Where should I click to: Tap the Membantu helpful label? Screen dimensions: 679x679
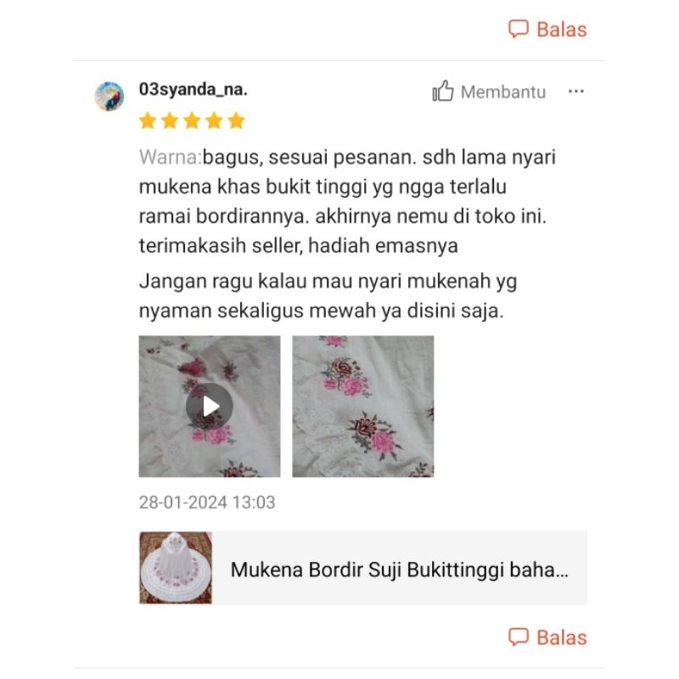tap(503, 92)
